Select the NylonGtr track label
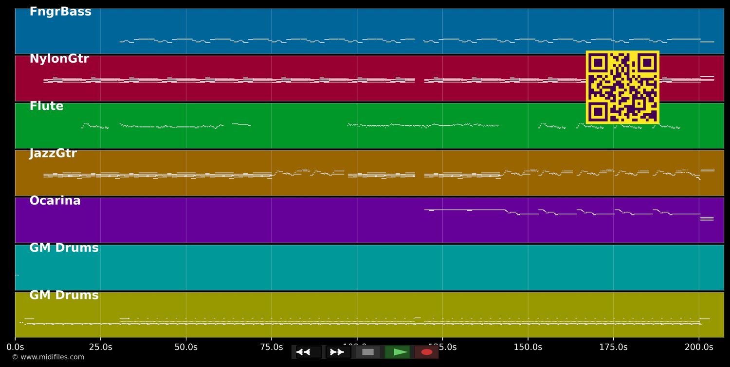Image resolution: width=730 pixels, height=367 pixels. [59, 58]
